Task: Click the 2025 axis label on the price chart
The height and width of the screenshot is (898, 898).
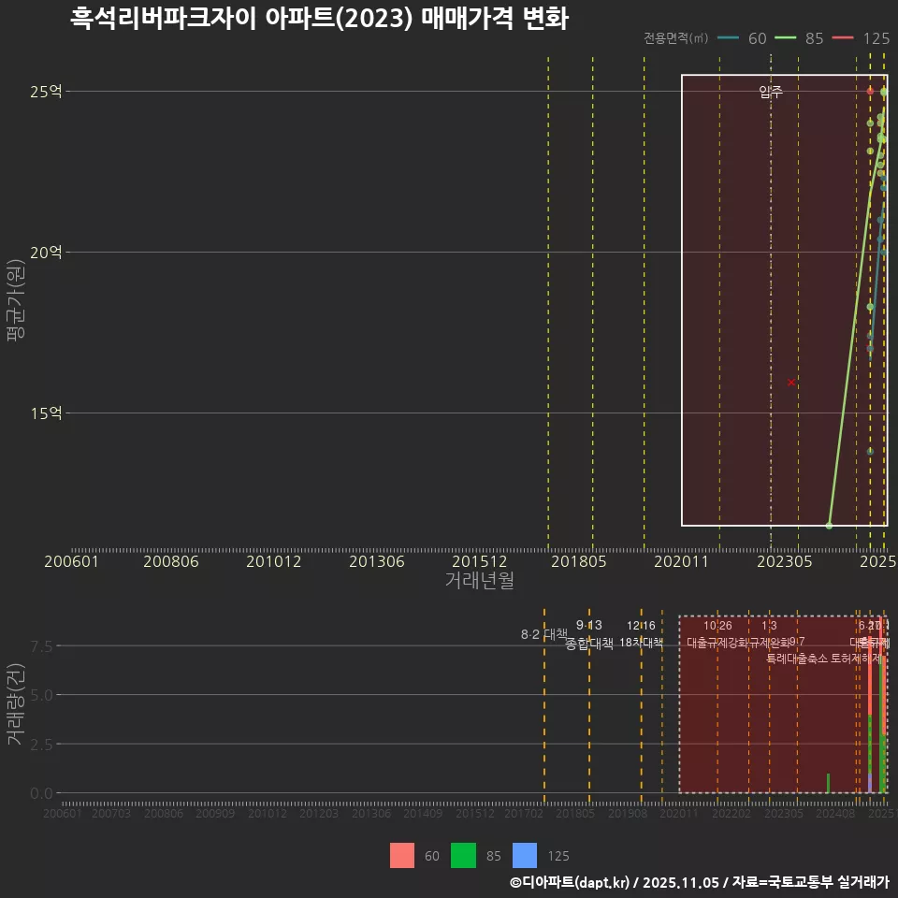Action: (x=878, y=561)
